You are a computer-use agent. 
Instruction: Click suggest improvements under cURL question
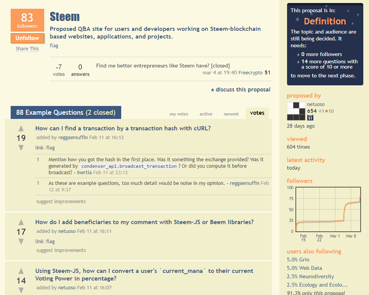coord(61,201)
